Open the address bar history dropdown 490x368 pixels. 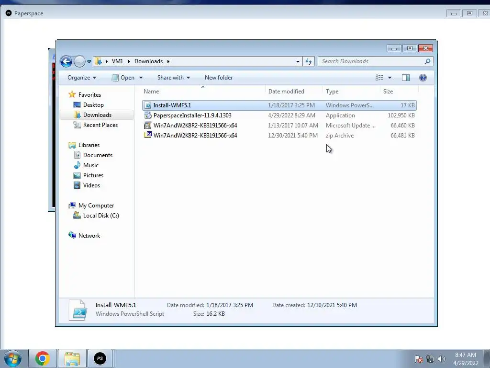pos(298,61)
